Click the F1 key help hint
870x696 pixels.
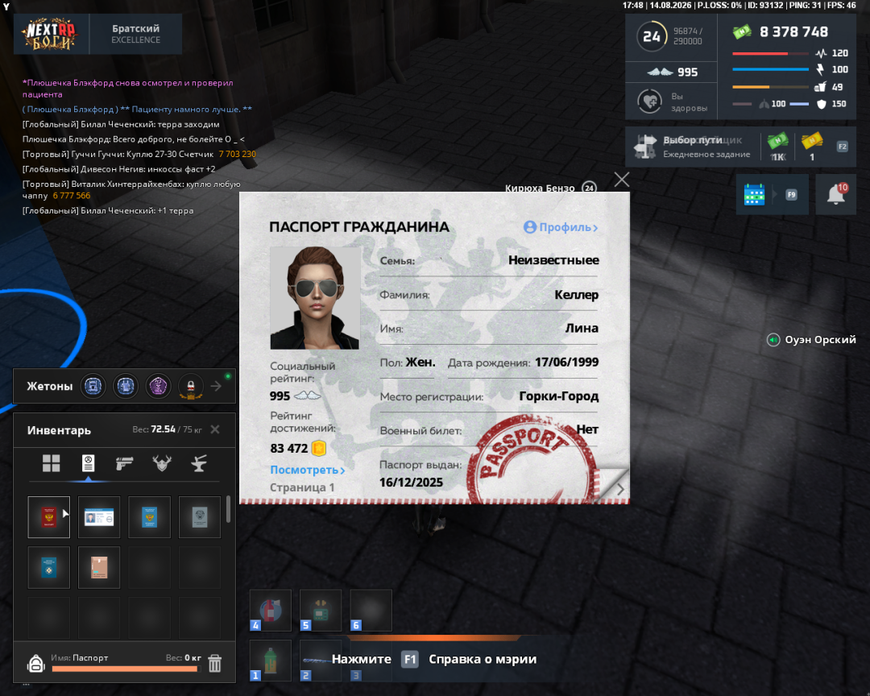(x=409, y=660)
